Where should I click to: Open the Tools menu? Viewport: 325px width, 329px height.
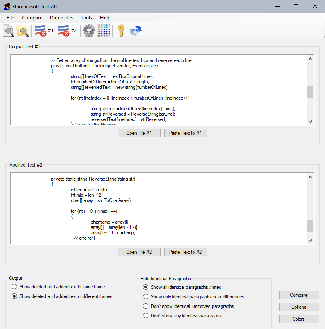[86, 18]
